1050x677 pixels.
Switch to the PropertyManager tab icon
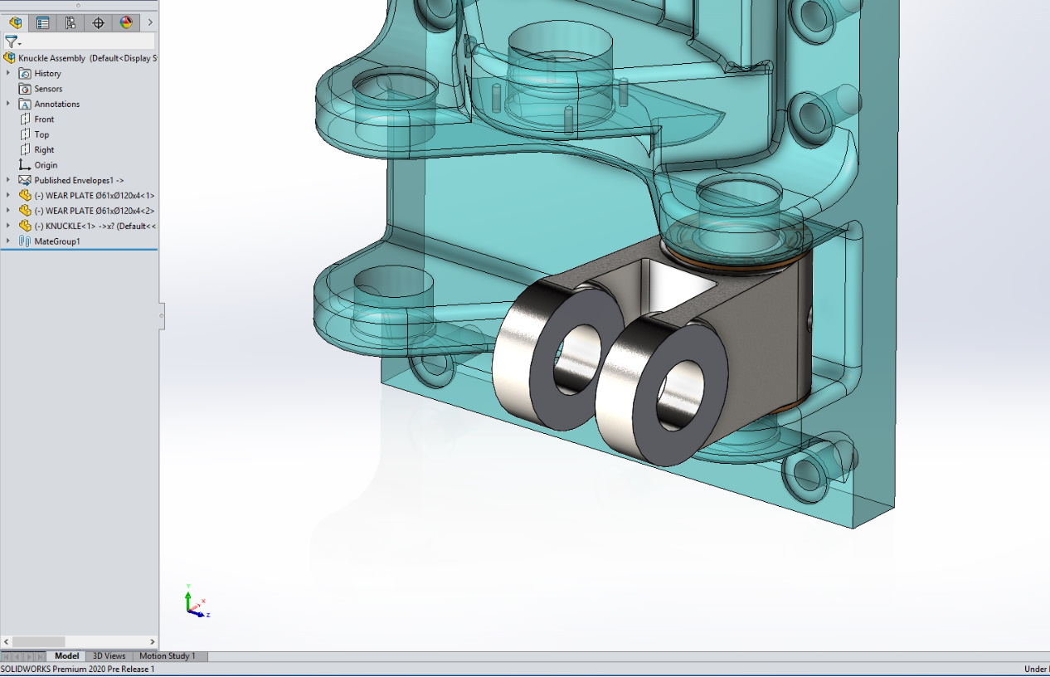42,22
